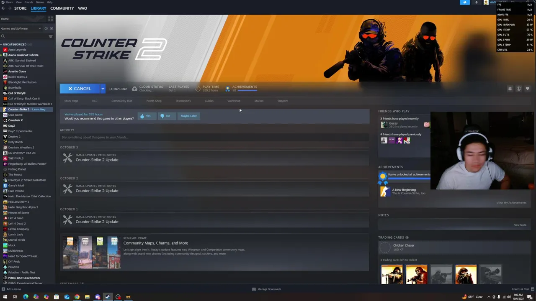Screen dimensions: 536x301
Task: Show recent games via clock icon
Action: 46,28
